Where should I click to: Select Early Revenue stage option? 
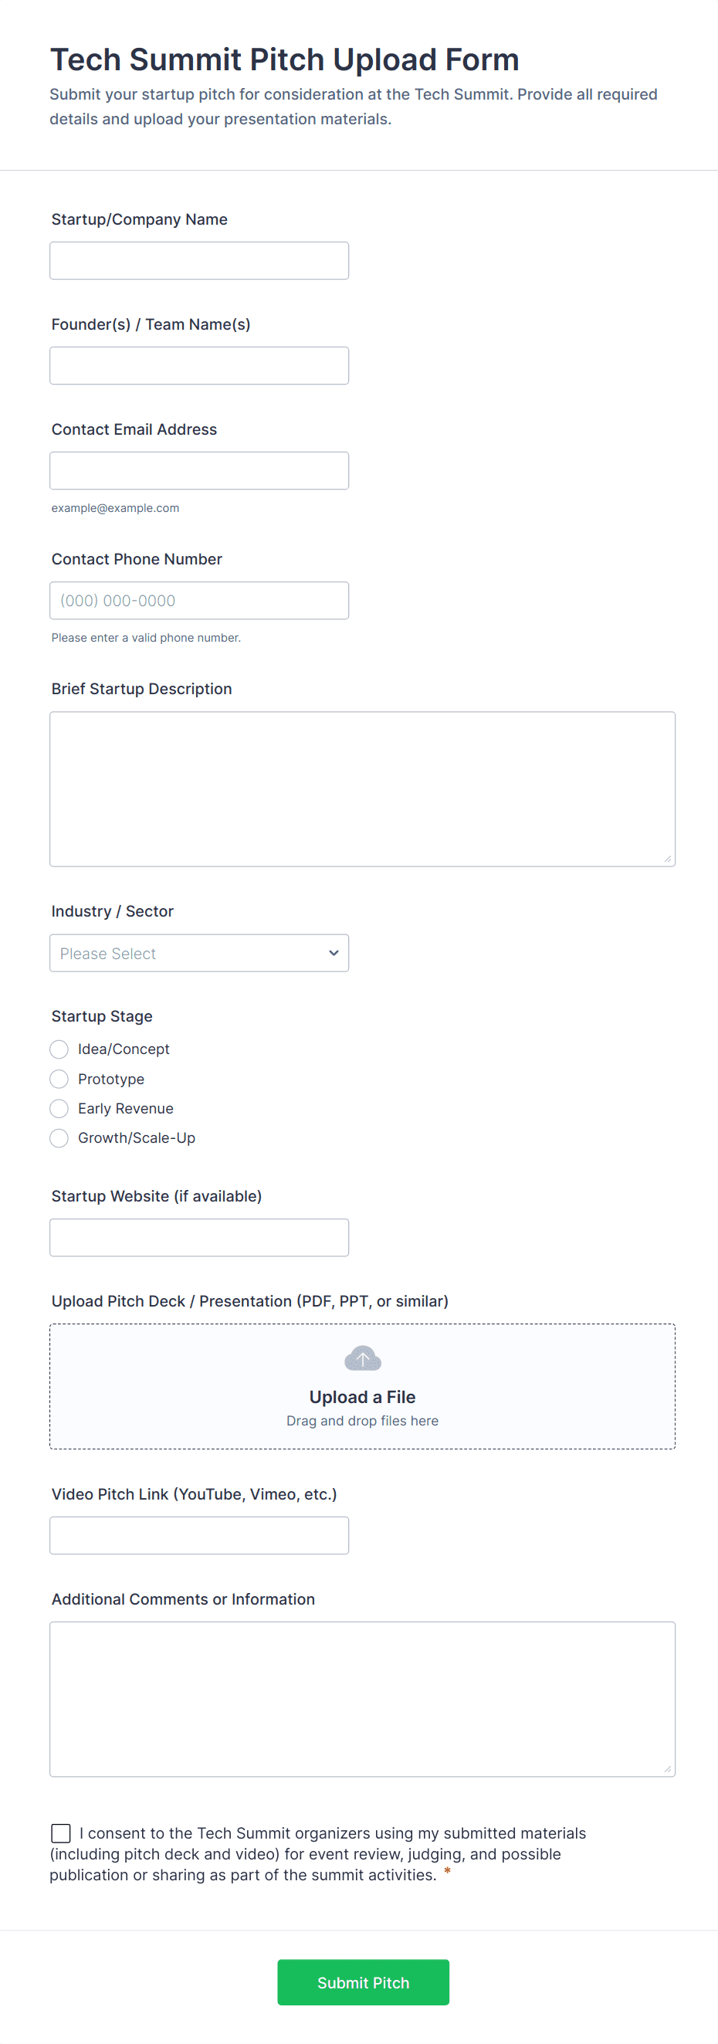point(59,1109)
